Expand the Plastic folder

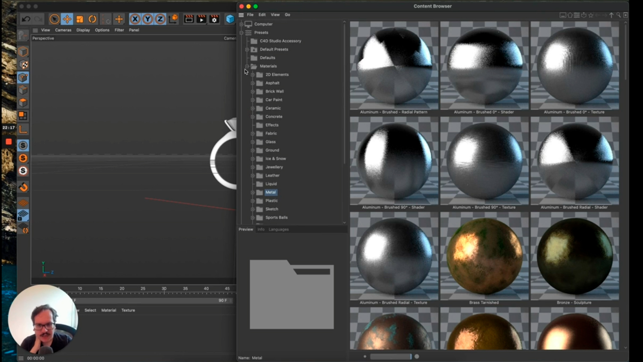(252, 201)
